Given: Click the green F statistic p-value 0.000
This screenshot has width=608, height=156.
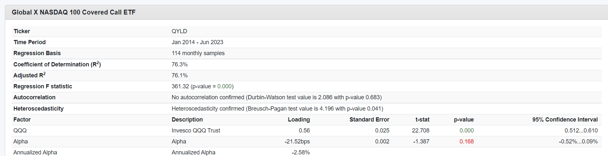Looking at the screenshot, I should click(x=225, y=86).
